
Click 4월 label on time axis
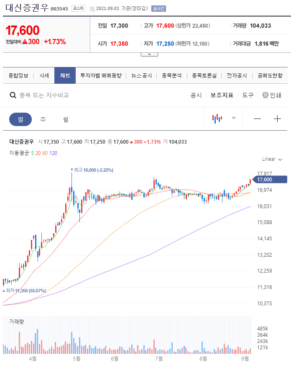coord(33,358)
